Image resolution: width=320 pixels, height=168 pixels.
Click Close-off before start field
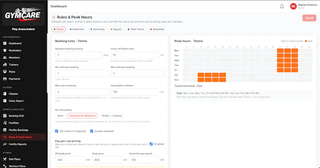coord(135,55)
